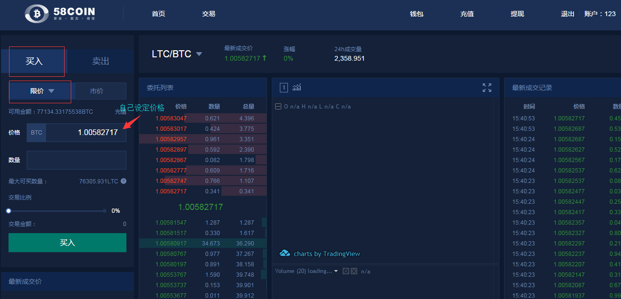
Task: Switch order type to 市价
Action: (97, 91)
